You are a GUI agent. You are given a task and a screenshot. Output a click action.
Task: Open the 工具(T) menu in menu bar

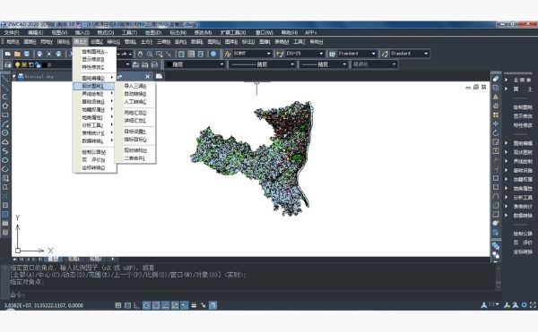point(129,32)
